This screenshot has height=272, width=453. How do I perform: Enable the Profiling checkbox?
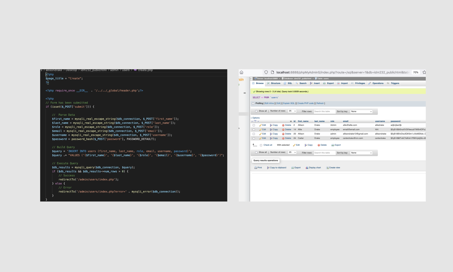click(x=253, y=103)
